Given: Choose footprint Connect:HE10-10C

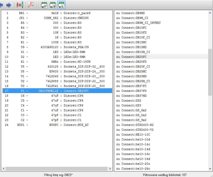Looking at the screenshot, I should click(162, 135).
